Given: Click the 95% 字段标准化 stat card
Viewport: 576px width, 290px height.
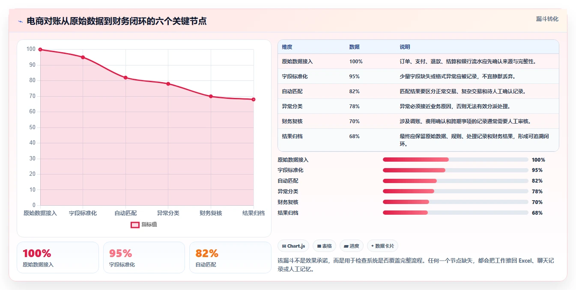Looking at the screenshot, I should tap(144, 257).
